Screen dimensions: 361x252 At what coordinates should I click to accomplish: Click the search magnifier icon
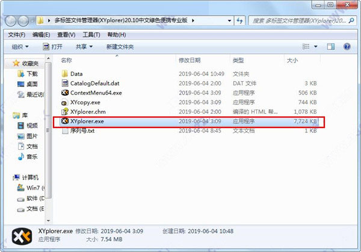click(x=351, y=20)
